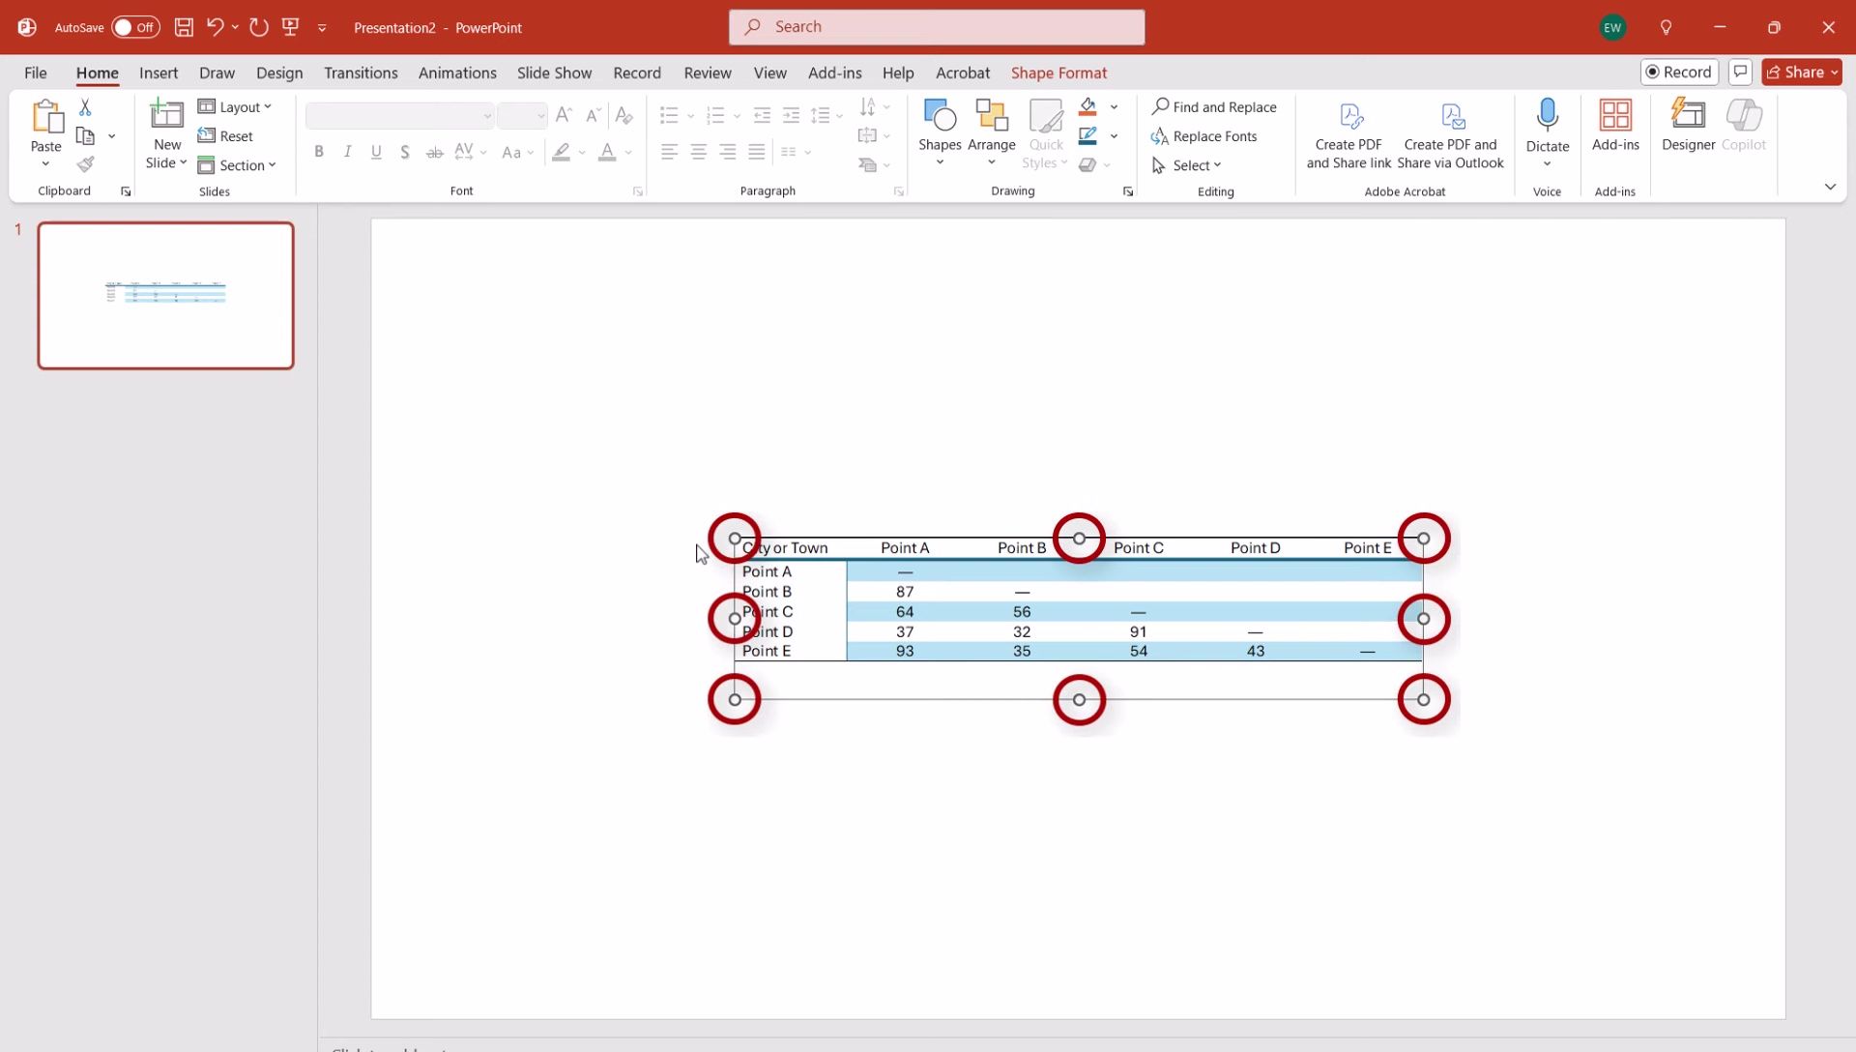
Task: Click the Reset slide button
Action: point(225,136)
